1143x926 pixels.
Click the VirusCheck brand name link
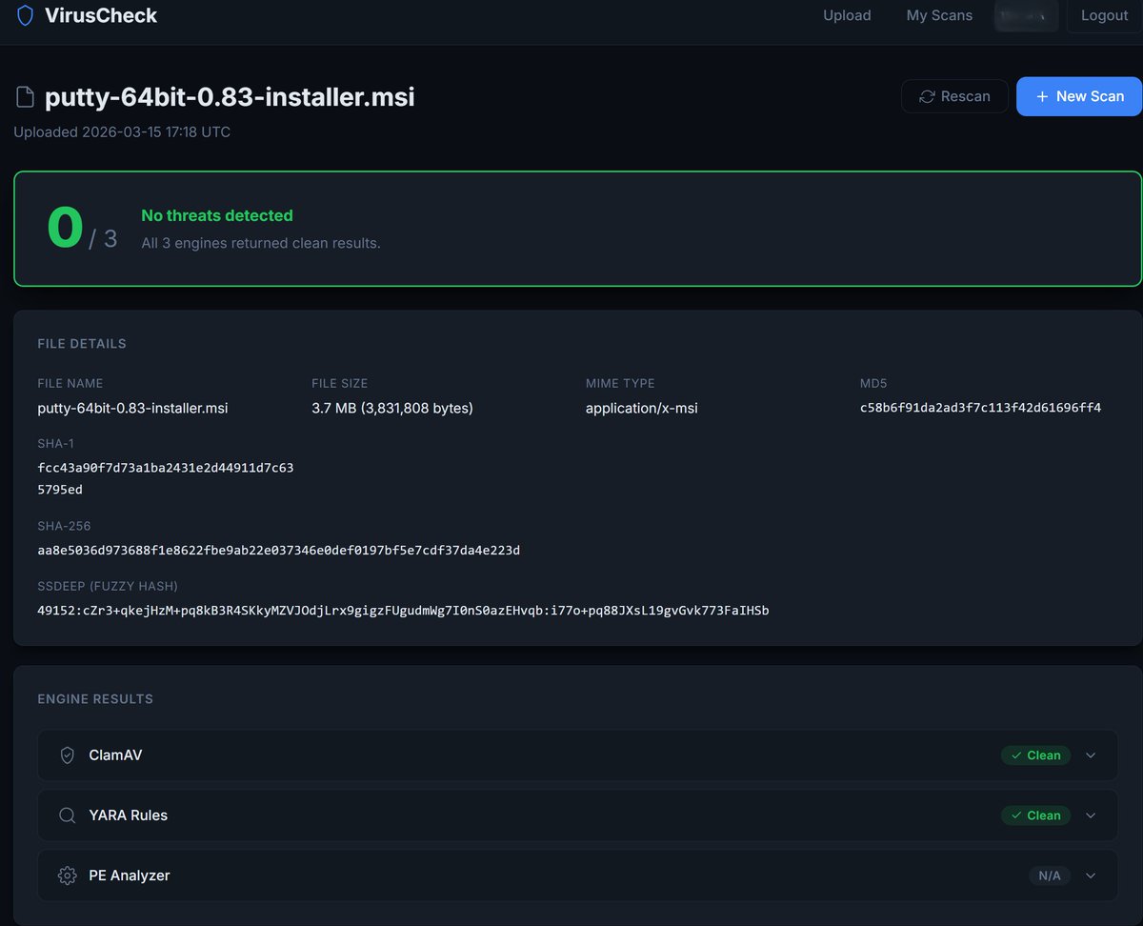[101, 15]
